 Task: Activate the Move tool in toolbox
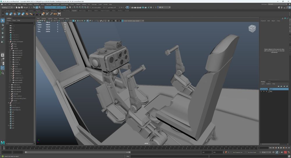coord(3,33)
